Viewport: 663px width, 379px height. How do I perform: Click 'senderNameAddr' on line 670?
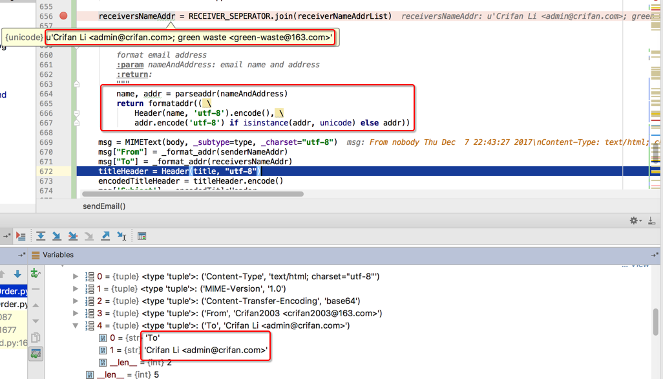point(251,152)
